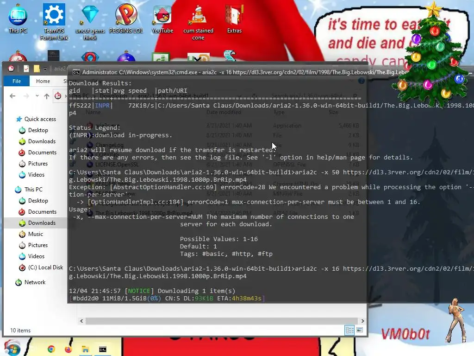This screenshot has height=356, width=474.
Task: Click cmd window title bar icon
Action: click(x=76, y=72)
